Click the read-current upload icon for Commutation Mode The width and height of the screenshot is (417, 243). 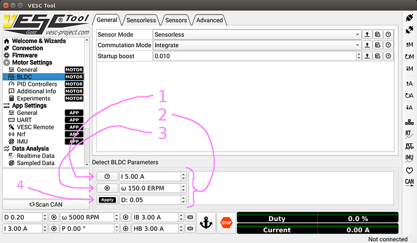[367, 45]
